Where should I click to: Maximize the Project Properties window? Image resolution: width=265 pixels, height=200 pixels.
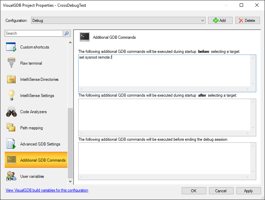point(241,5)
